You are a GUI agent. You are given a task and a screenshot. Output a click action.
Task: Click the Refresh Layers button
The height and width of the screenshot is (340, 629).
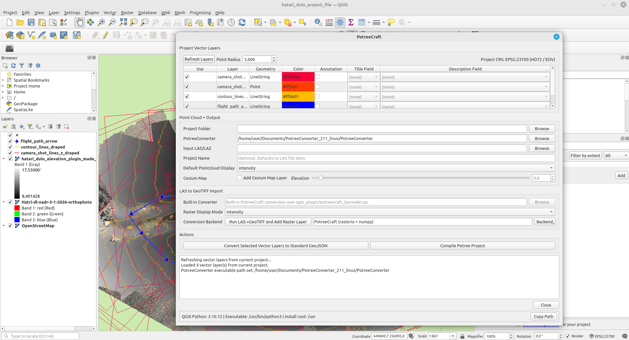click(x=199, y=59)
